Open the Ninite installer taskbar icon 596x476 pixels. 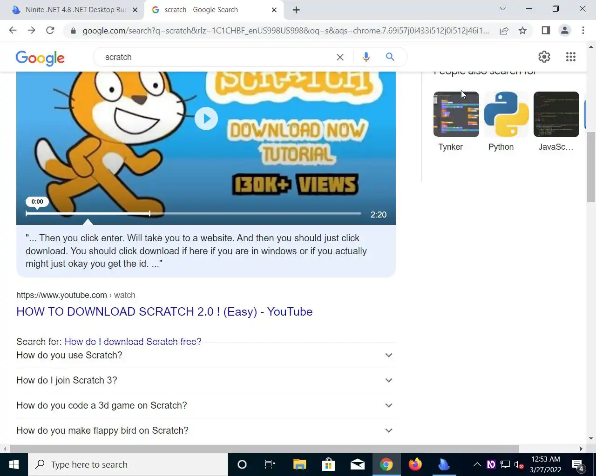click(444, 464)
